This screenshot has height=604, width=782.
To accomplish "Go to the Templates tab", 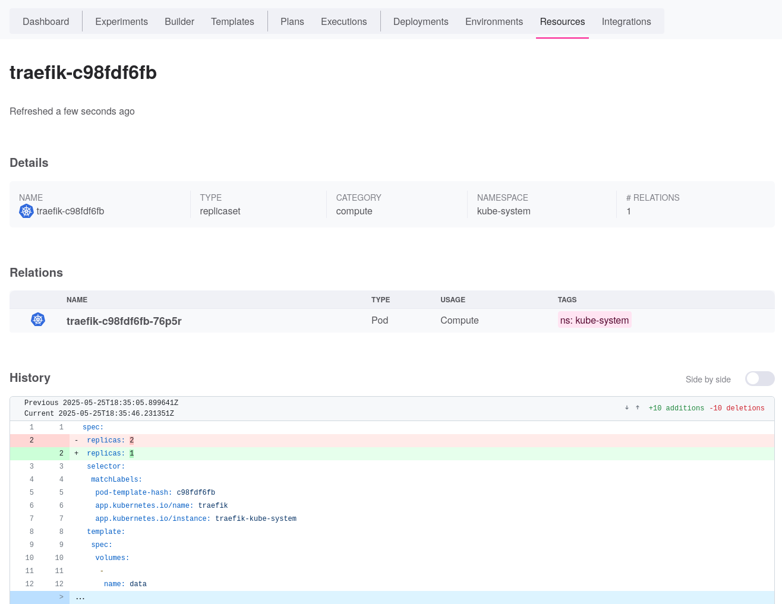I will pyautogui.click(x=232, y=21).
